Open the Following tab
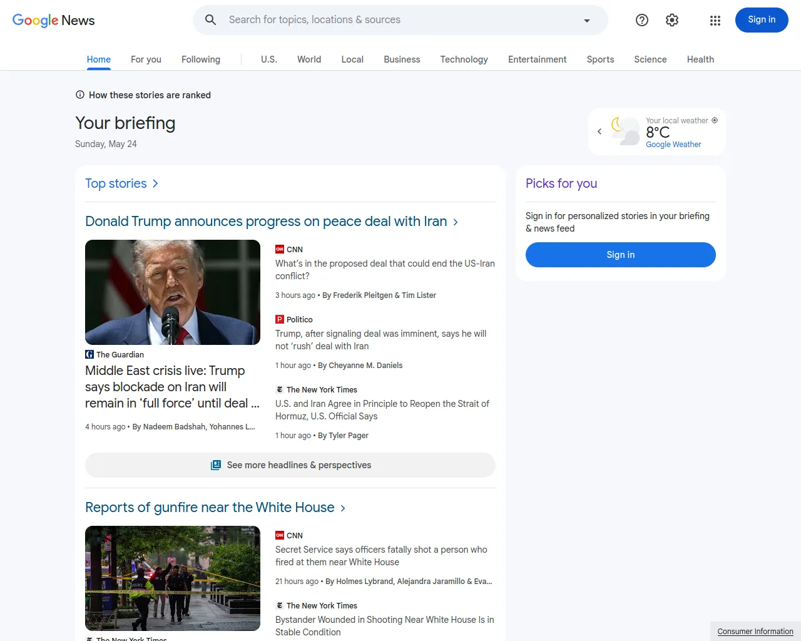Image resolution: width=801 pixels, height=641 pixels. click(x=201, y=59)
